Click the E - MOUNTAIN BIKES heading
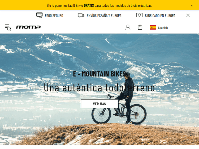This screenshot has width=199, height=149. pyautogui.click(x=99, y=74)
